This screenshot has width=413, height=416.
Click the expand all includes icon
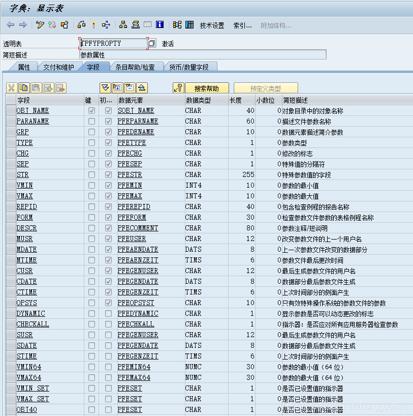click(105, 88)
